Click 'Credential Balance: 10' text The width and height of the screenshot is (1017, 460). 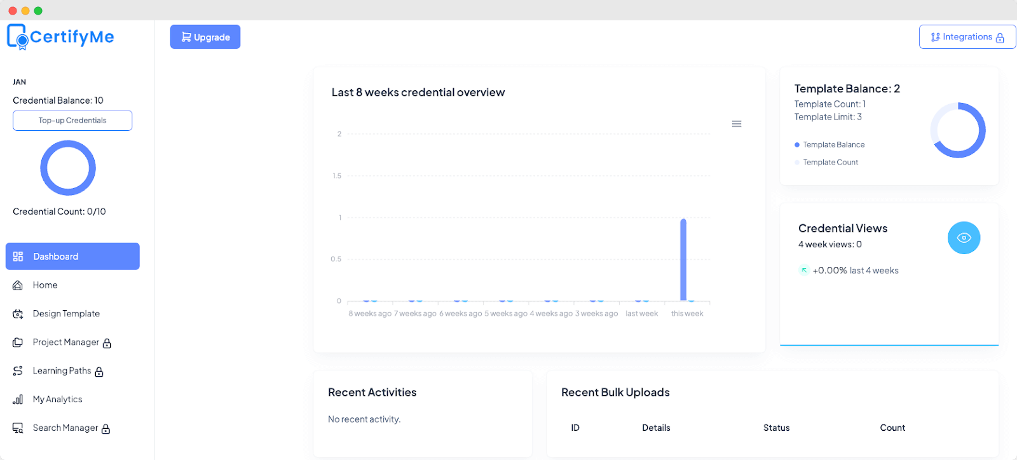(58, 100)
